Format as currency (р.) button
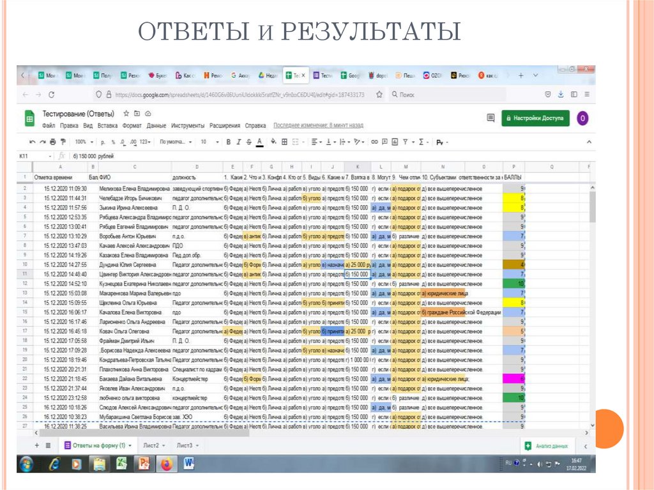This screenshot has width=654, height=490. [103, 142]
